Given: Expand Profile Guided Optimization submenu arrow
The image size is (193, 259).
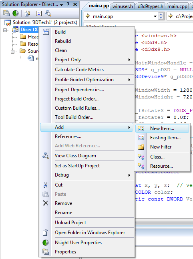Looking at the screenshot, I should coord(129,80).
